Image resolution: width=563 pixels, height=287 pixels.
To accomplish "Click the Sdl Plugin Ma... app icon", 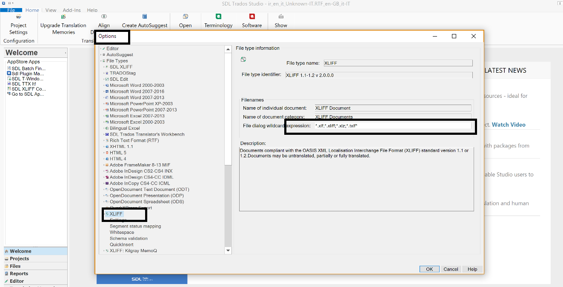I will [x=9, y=74].
